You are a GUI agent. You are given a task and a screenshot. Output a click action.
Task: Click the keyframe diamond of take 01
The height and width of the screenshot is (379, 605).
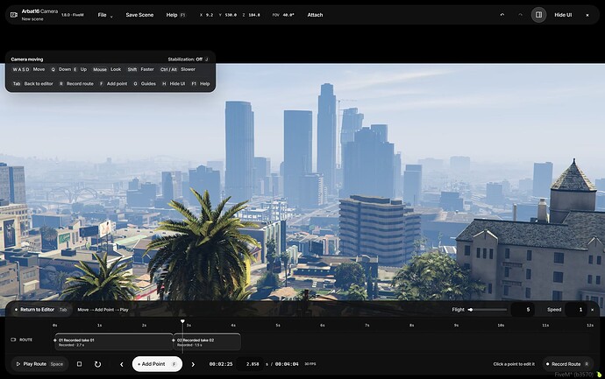click(x=55, y=340)
